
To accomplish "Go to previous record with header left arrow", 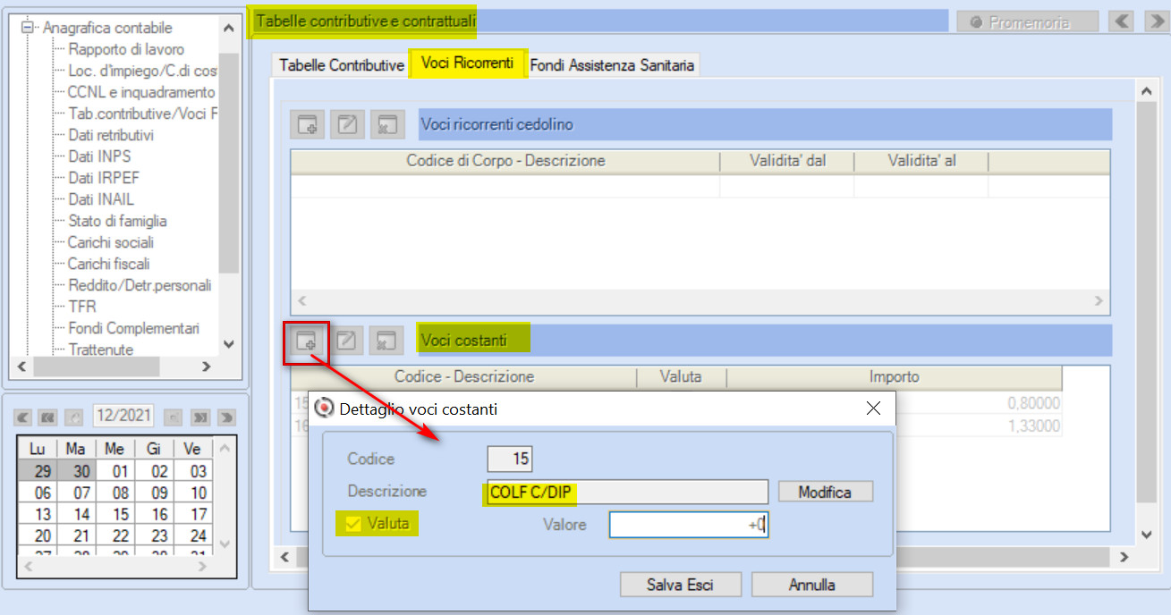I will (1122, 21).
